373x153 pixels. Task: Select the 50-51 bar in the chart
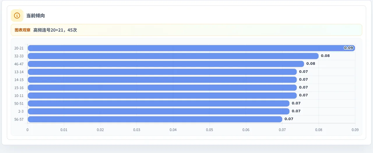[159, 103]
